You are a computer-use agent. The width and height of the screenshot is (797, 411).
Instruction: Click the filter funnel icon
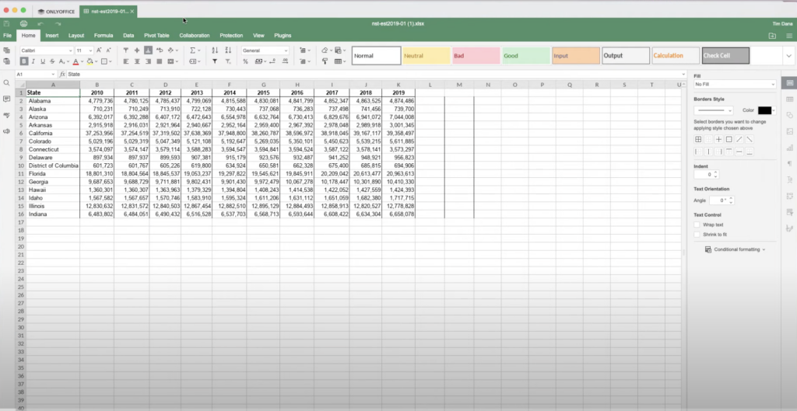214,61
